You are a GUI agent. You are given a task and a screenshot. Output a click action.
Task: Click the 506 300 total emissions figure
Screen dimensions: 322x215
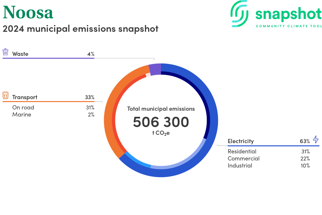[161, 122]
